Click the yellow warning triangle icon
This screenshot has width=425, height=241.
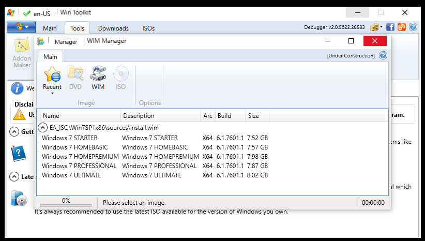pos(19,114)
